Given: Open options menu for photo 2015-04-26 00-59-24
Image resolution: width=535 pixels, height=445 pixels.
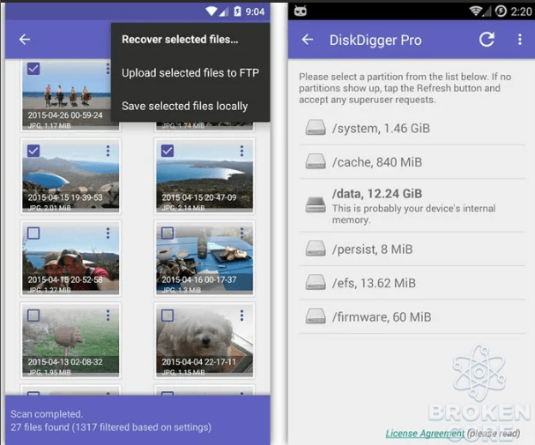Looking at the screenshot, I should [108, 69].
